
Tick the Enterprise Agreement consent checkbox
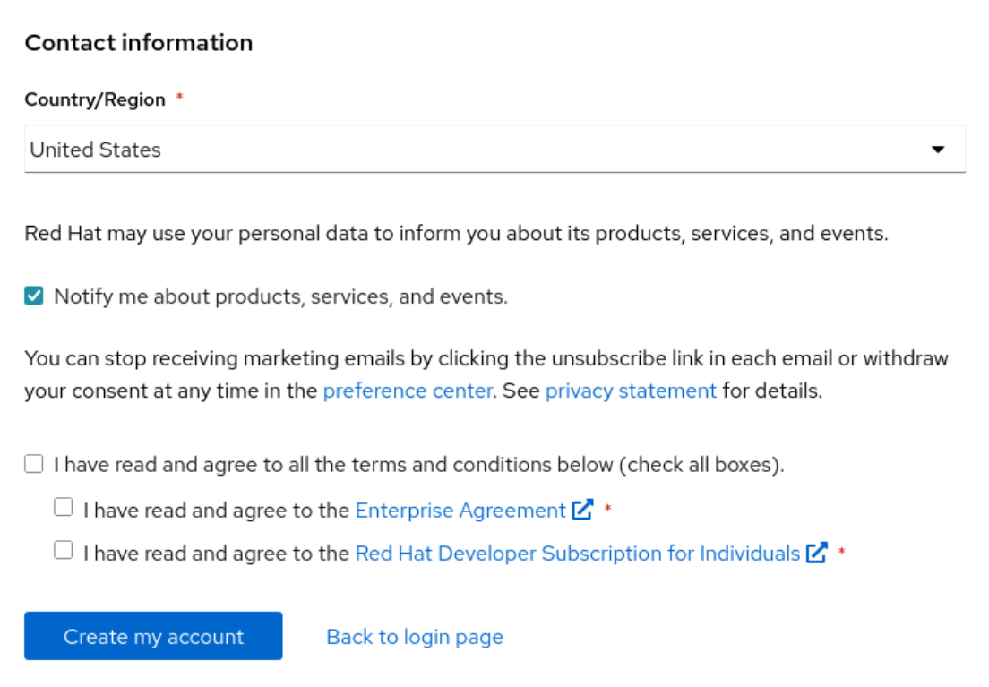[64, 508]
